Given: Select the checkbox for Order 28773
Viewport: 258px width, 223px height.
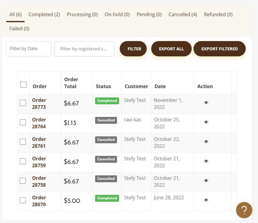Looking at the screenshot, I should coord(23,103).
